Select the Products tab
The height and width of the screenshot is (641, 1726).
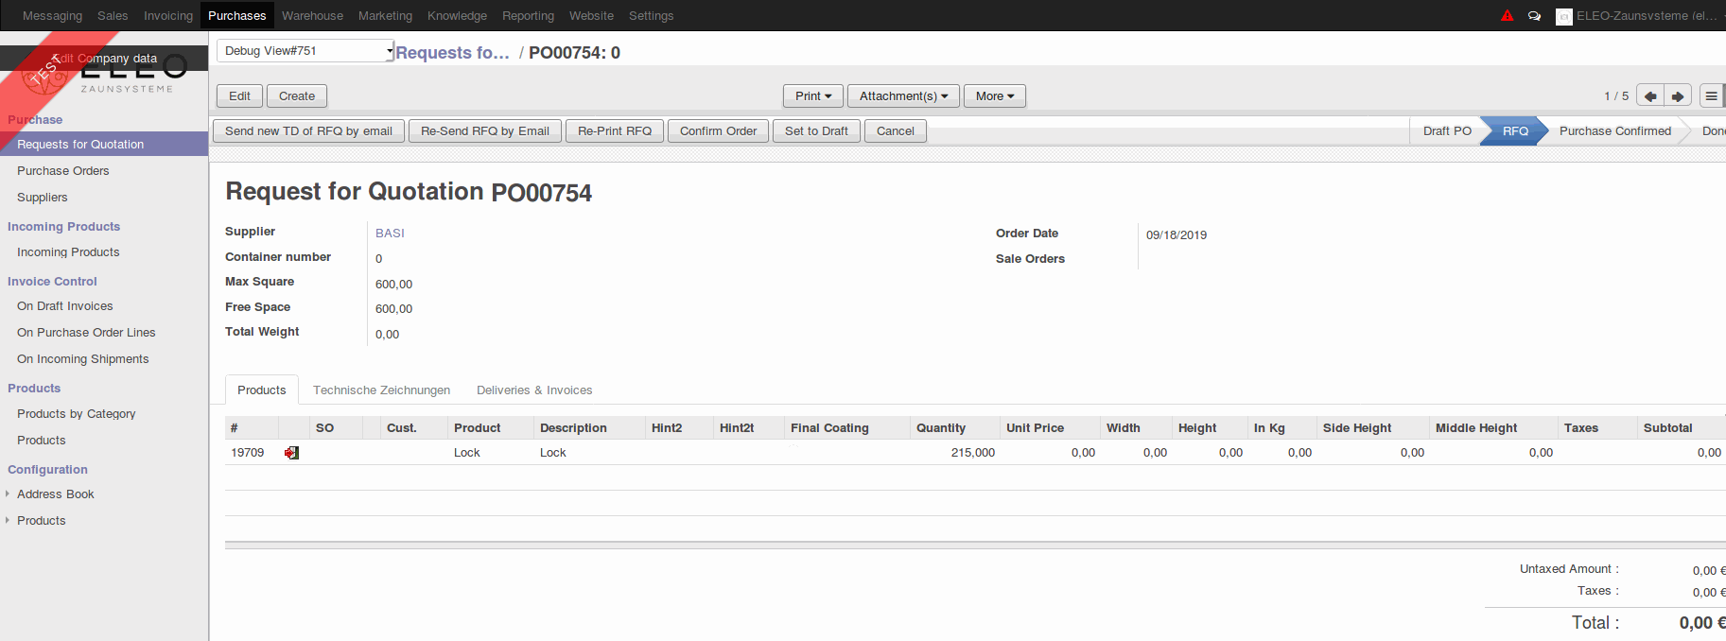[x=262, y=390]
